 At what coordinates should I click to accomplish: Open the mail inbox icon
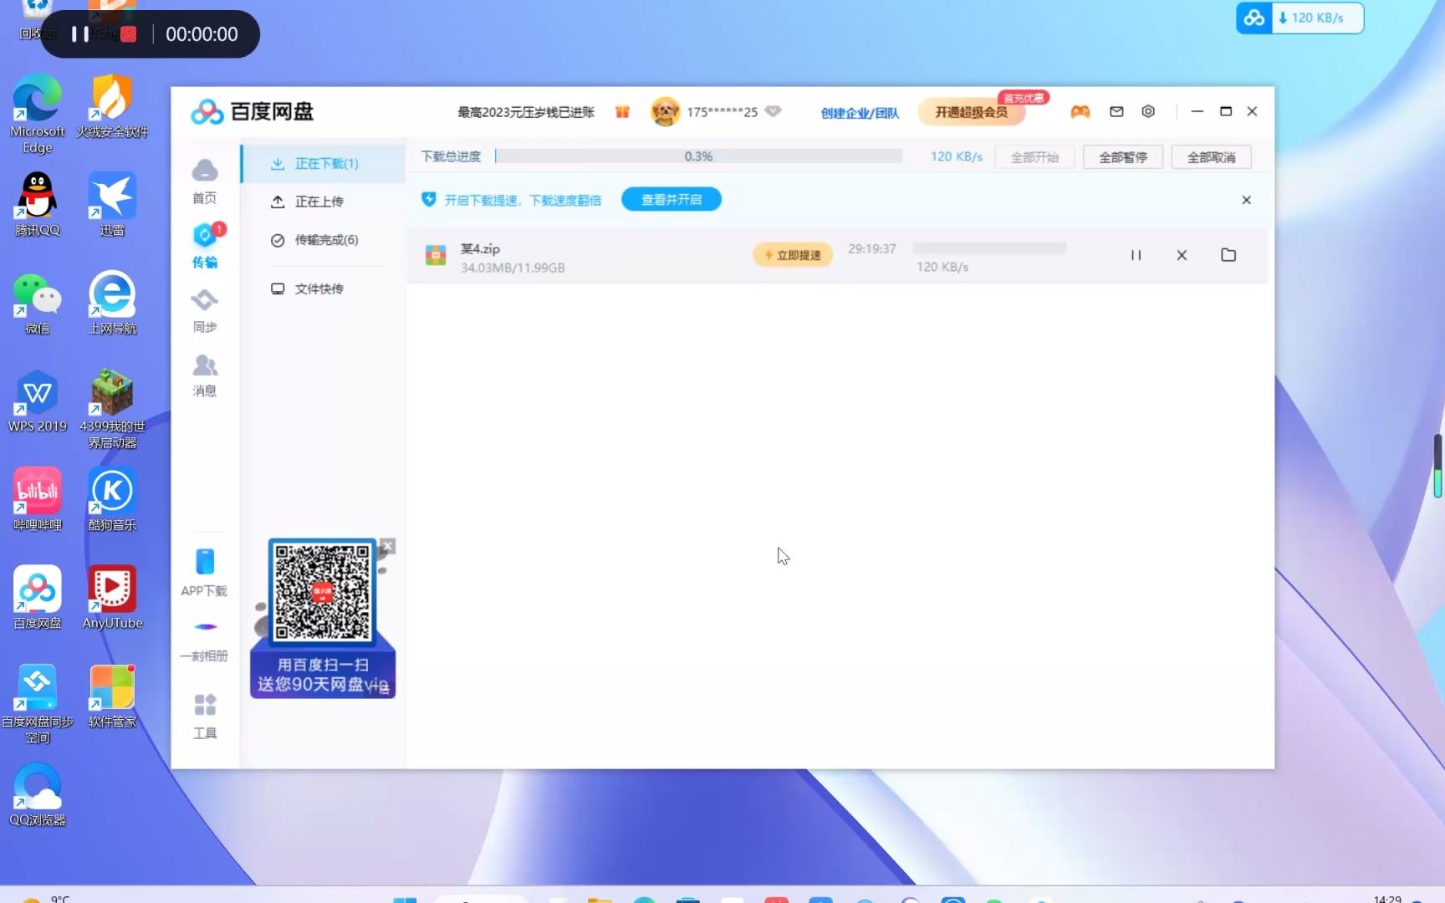1116,111
